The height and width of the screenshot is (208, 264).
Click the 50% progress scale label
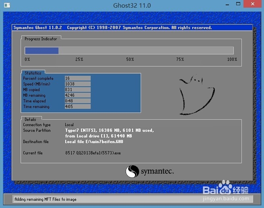coord(130,59)
